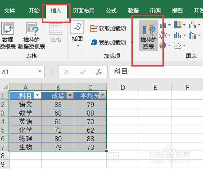Click the fx insert function icon
This screenshot has width=203, height=169.
(x=99, y=72)
